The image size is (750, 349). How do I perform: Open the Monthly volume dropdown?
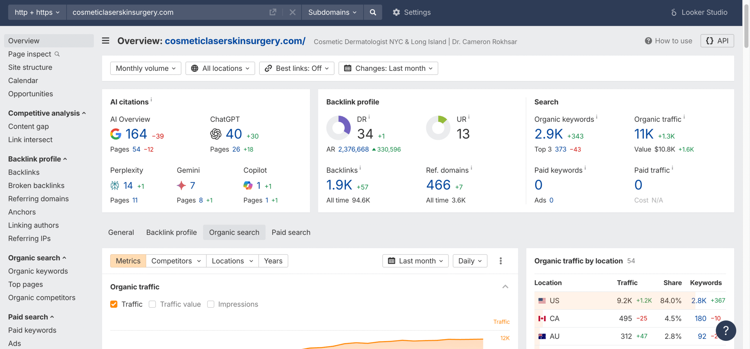tap(146, 68)
